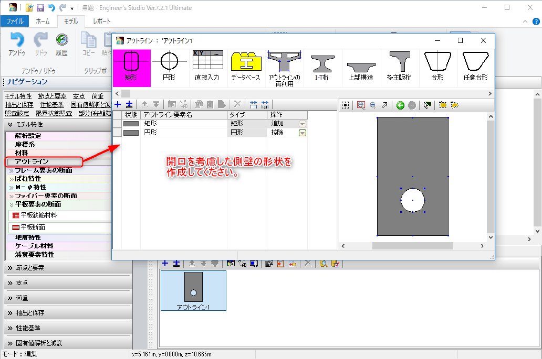Switch to the モデル ribbon tab
Screen dimensions: 542x359
point(71,21)
